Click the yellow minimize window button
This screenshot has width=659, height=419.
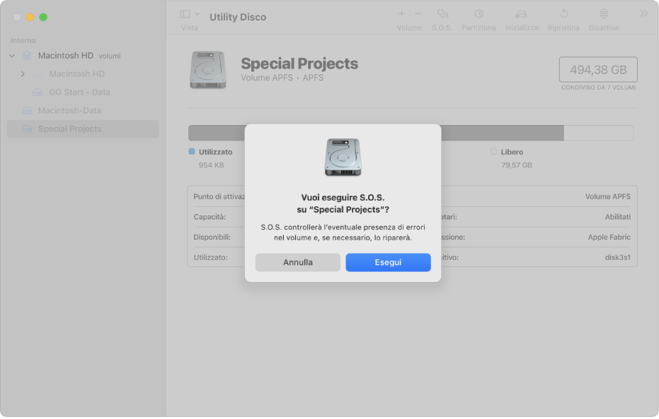tap(30, 17)
